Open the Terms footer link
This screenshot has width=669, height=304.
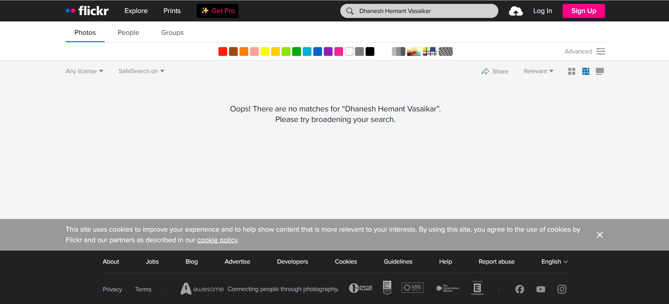(x=143, y=289)
